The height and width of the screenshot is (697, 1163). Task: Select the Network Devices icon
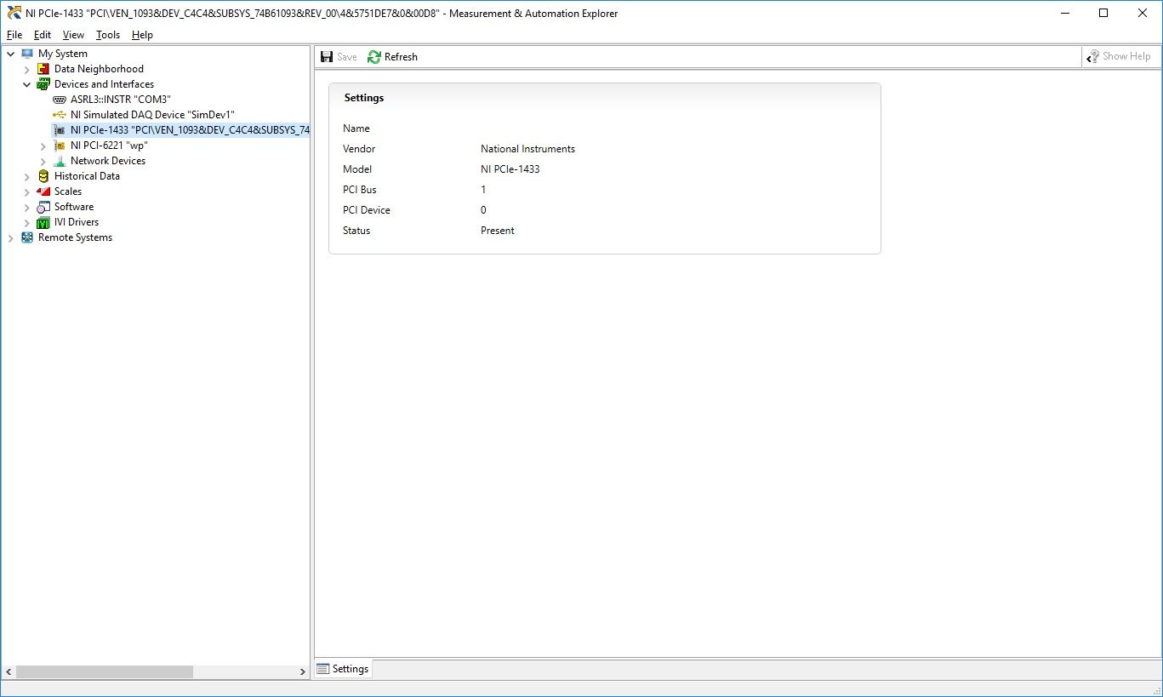tap(59, 160)
